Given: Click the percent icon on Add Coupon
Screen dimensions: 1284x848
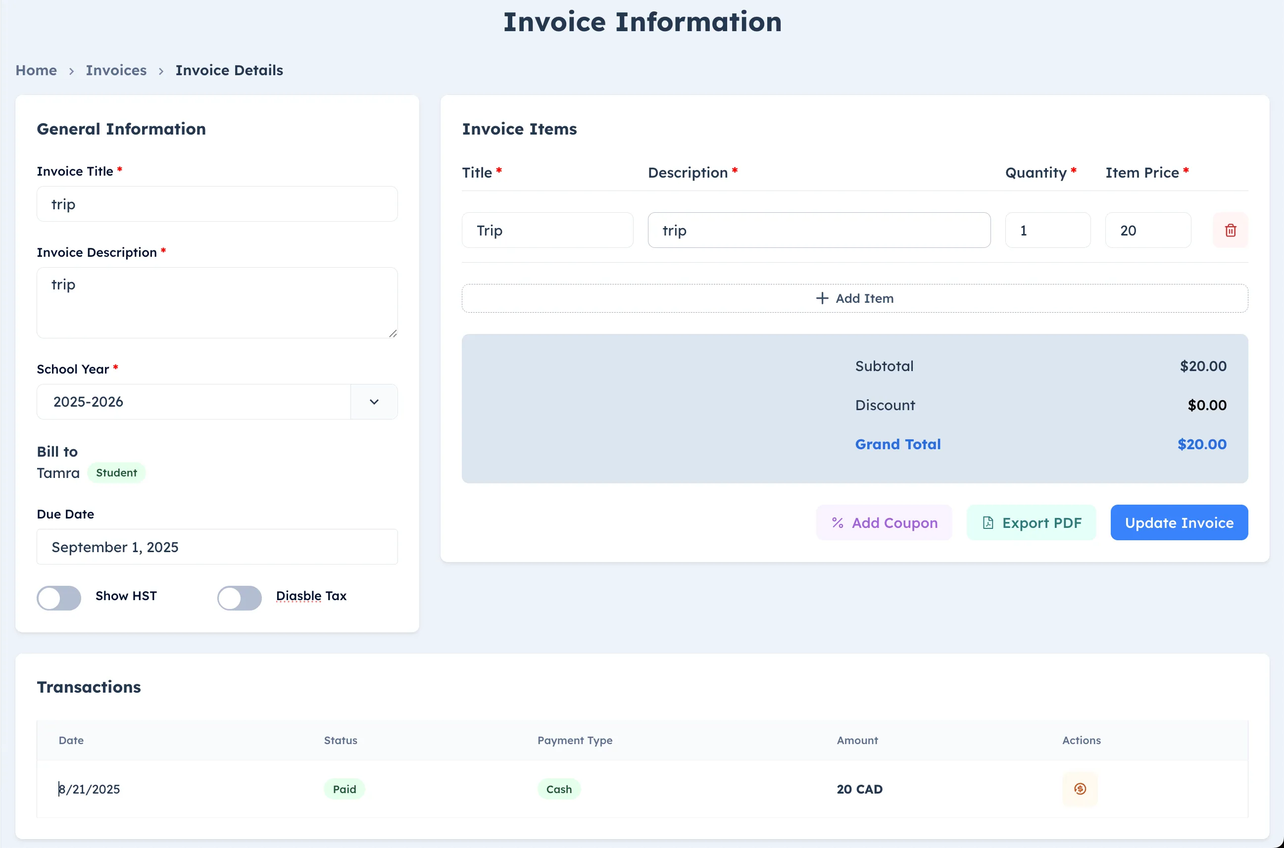Looking at the screenshot, I should (x=838, y=522).
